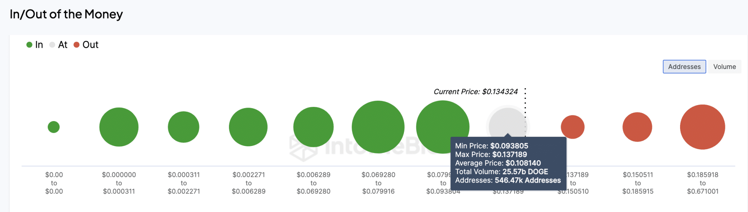The width and height of the screenshot is (748, 212).
Task: Select the Addresses view button
Action: [x=684, y=67]
